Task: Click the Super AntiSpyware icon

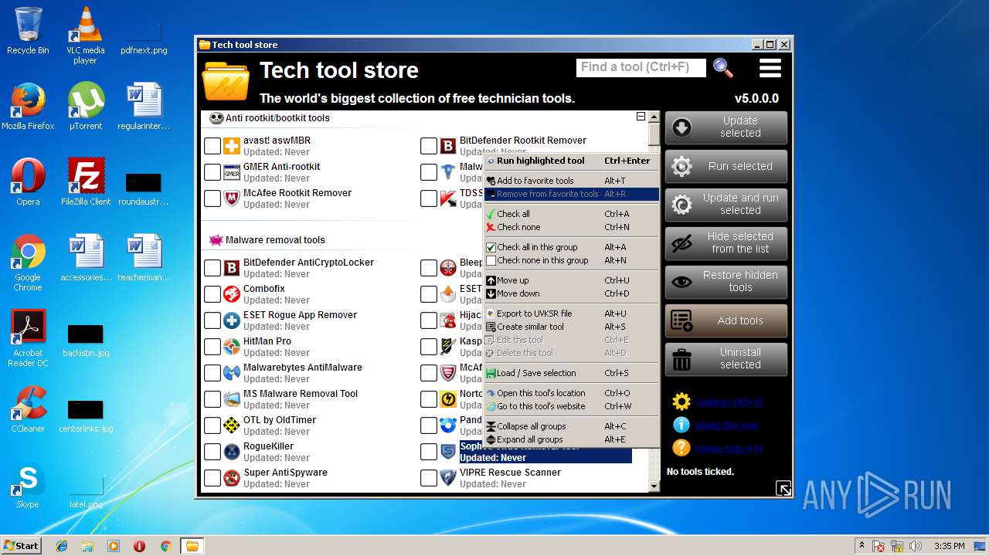Action: click(232, 478)
